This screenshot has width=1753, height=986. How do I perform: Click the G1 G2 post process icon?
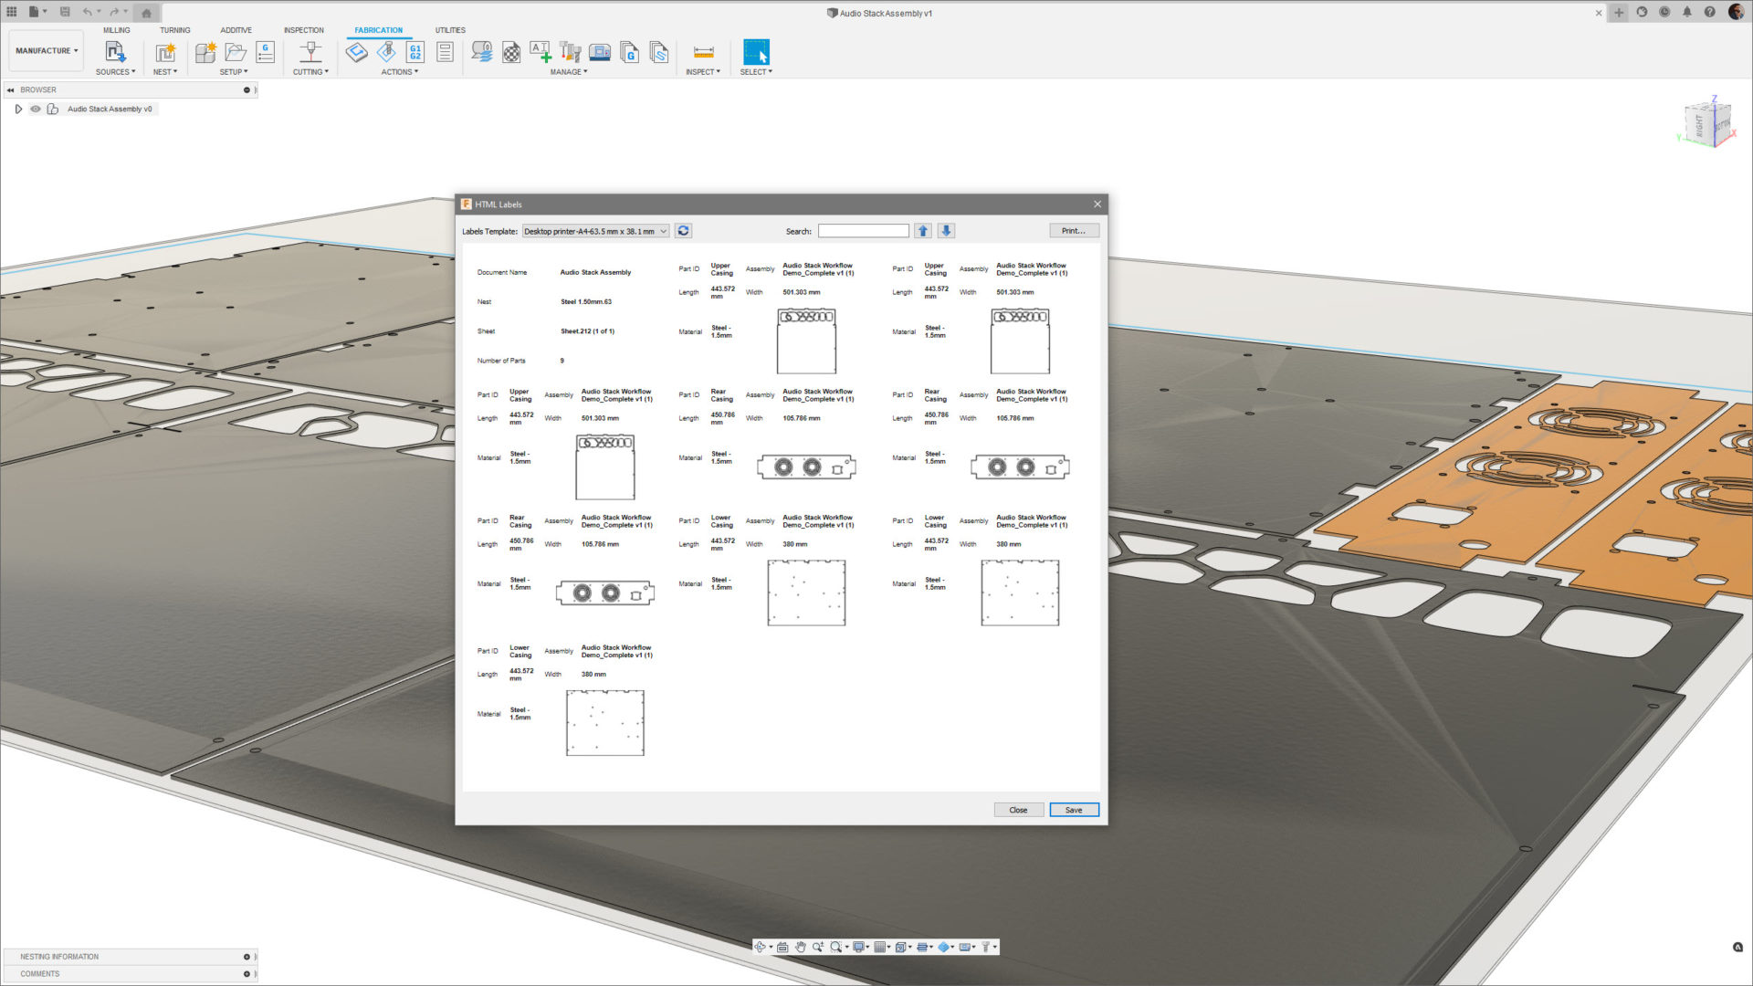coord(415,52)
